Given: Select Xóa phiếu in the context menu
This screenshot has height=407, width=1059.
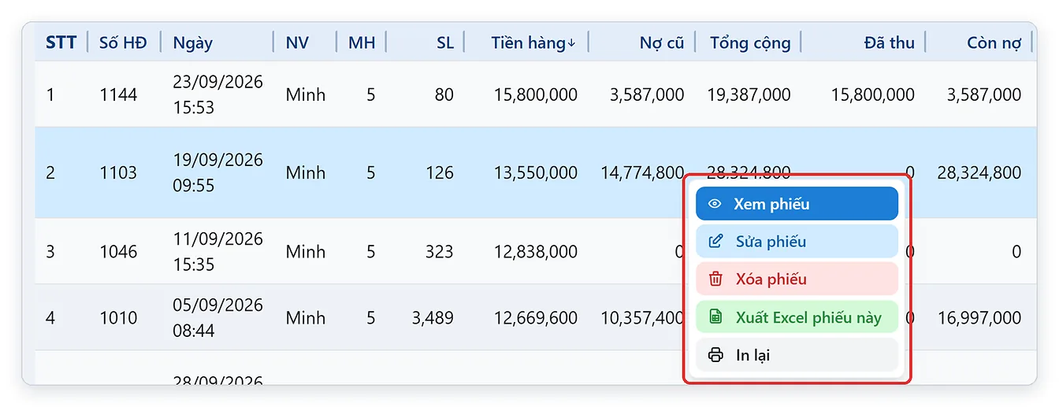Looking at the screenshot, I should click(797, 279).
